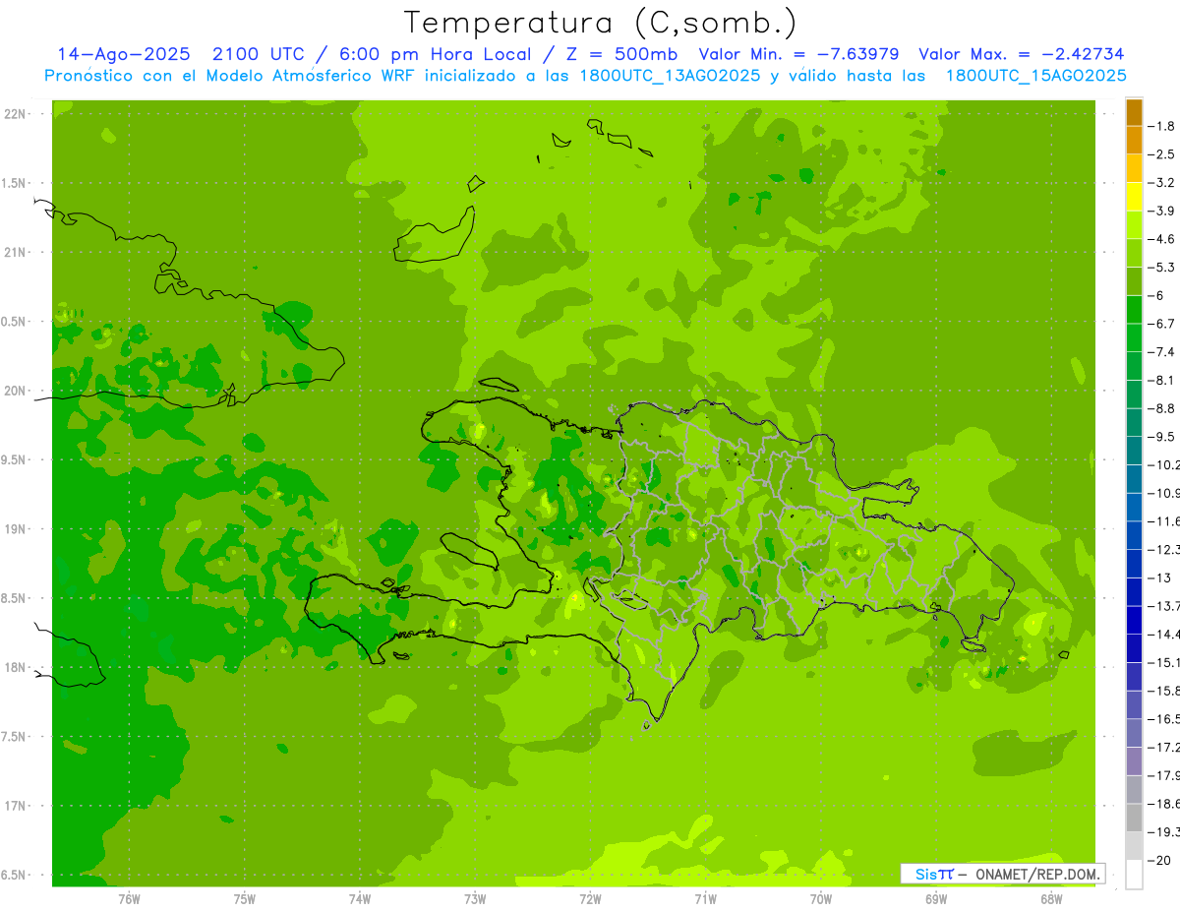Viewport: 1180px width, 912px height.
Task: Pick the orange swatch between -1.8 and -2.5
Action: click(x=1134, y=141)
